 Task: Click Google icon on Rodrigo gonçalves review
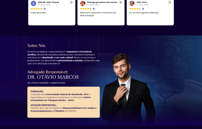click(120, 2)
